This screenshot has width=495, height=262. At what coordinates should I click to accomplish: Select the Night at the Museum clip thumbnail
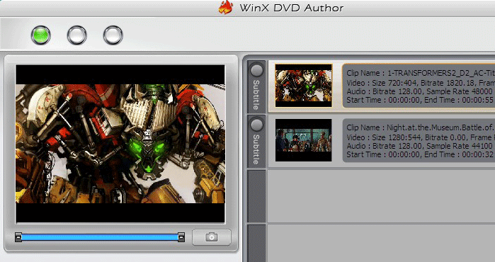click(x=303, y=140)
